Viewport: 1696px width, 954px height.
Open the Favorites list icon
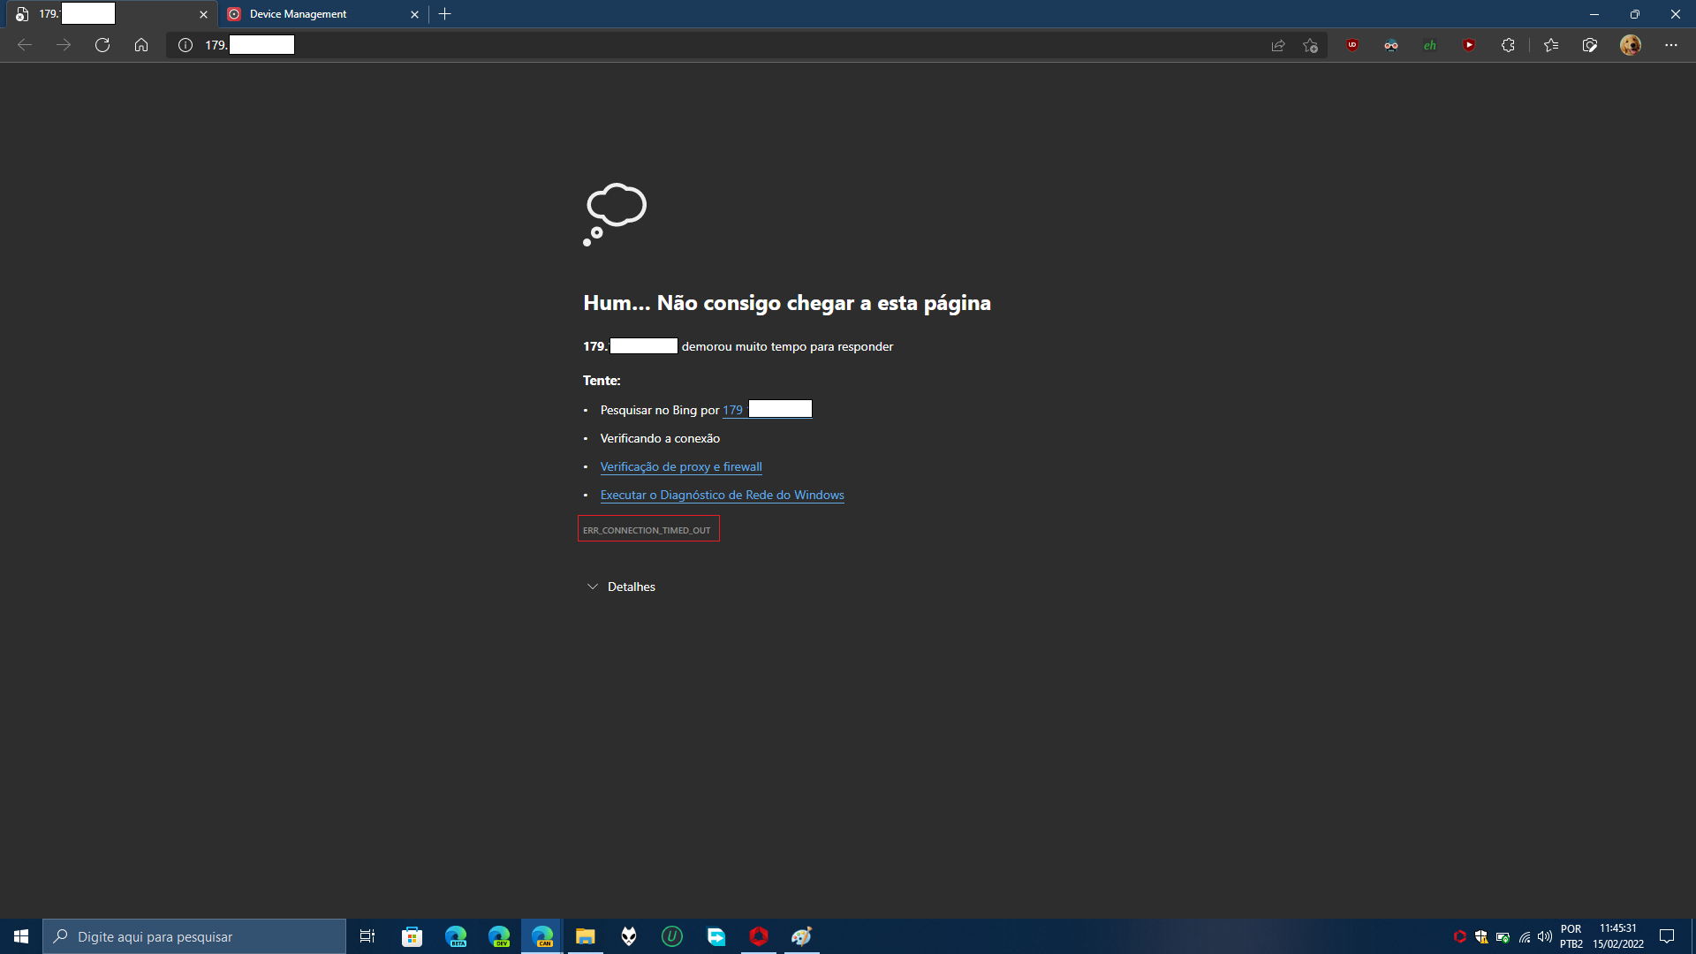pos(1551,45)
